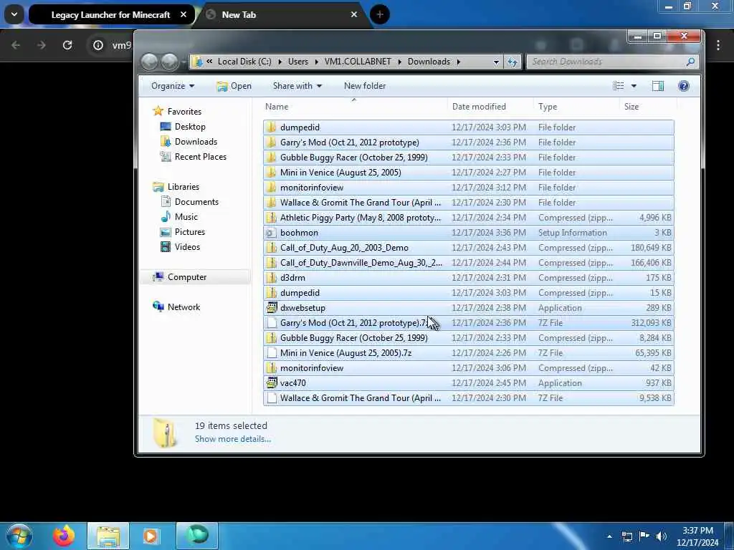Click the search magnifier icon in Explorer
This screenshot has height=550, width=734.
[x=690, y=62]
